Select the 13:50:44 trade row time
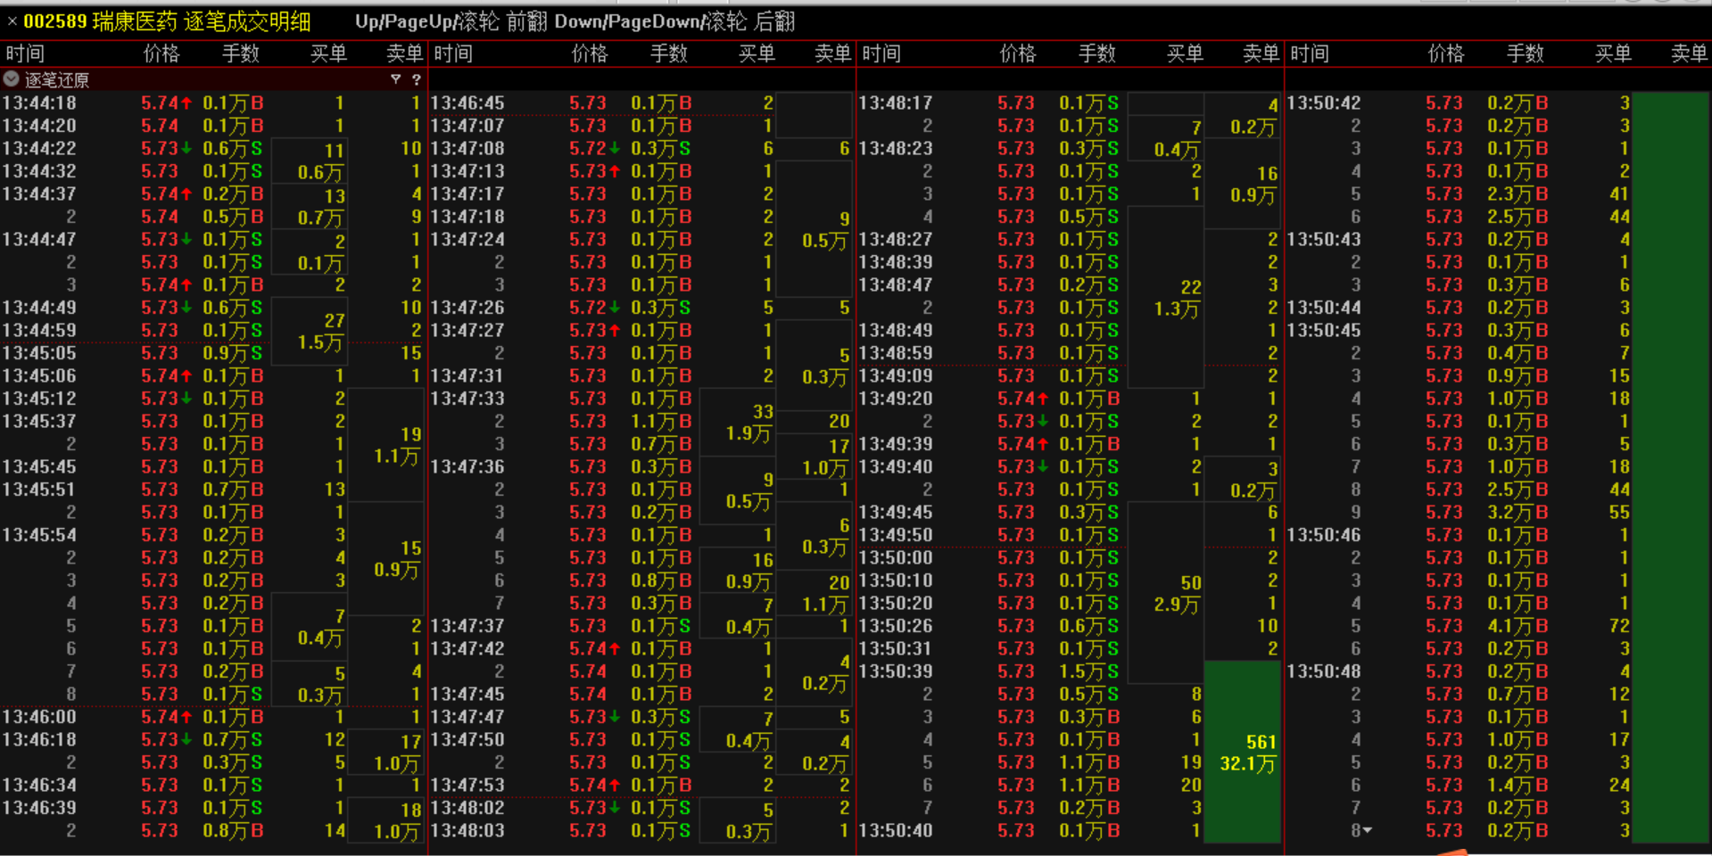 click(x=1324, y=308)
